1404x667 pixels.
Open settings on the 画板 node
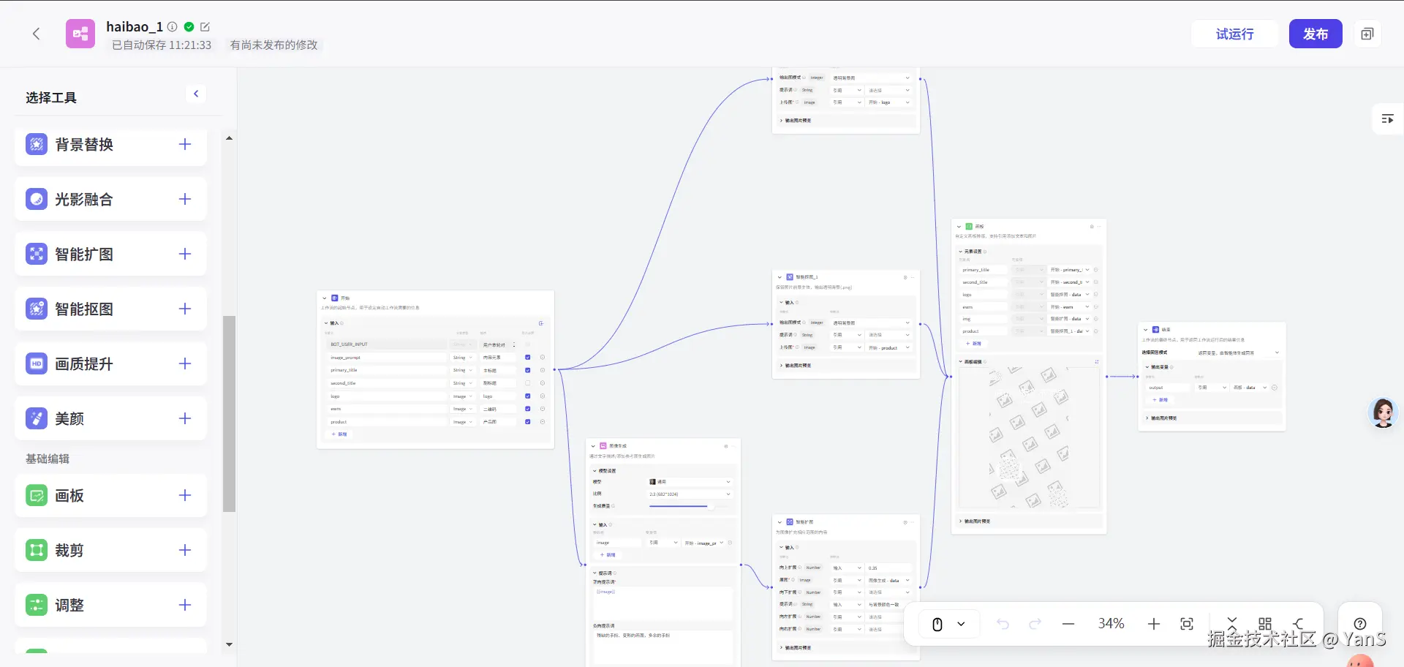(1092, 227)
